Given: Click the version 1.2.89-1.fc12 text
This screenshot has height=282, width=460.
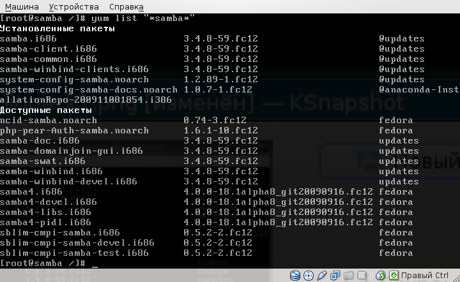Looking at the screenshot, I should click(x=220, y=80).
